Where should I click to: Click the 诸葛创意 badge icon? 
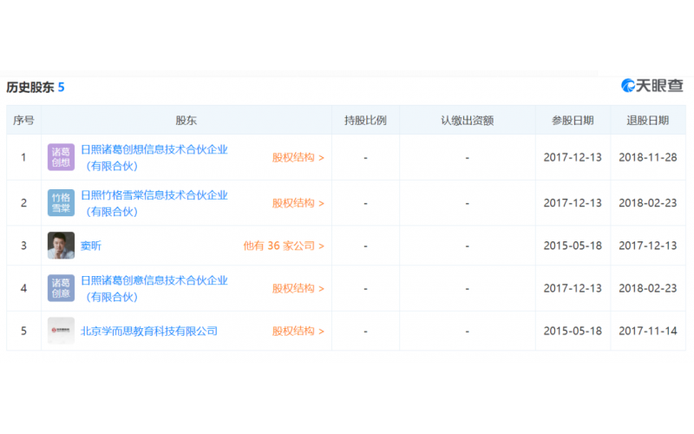61,288
